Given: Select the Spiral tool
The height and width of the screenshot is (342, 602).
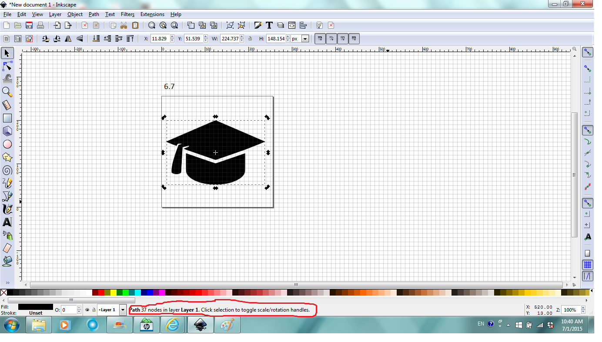Looking at the screenshot, I should (x=7, y=170).
